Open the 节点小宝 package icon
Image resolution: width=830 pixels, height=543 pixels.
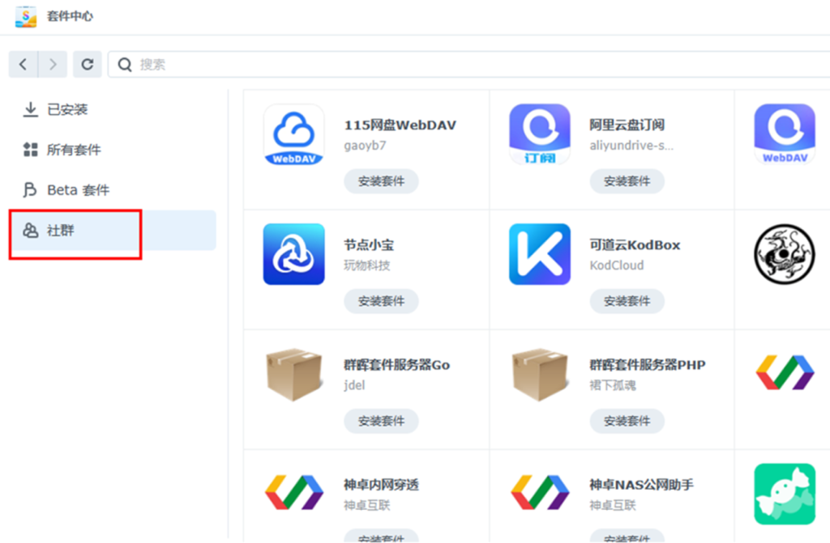pos(293,254)
